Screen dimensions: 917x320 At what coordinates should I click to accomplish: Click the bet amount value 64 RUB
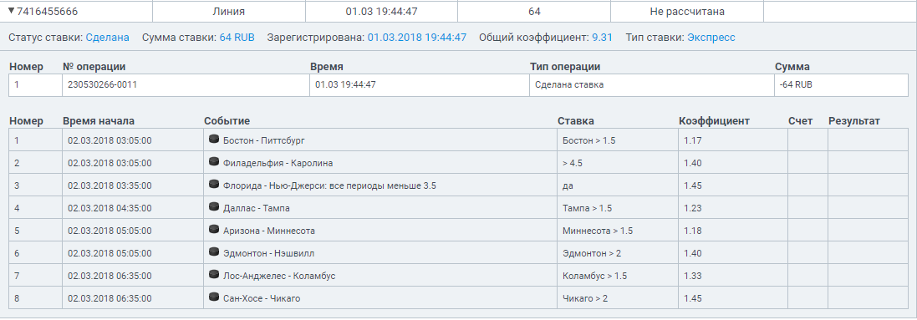237,38
